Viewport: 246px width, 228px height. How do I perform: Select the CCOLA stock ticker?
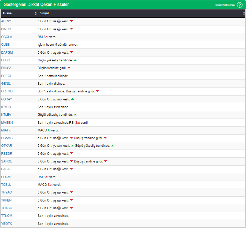(x=7, y=37)
